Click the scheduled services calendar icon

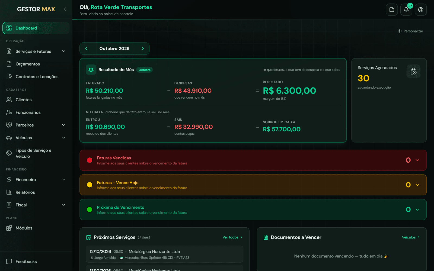point(413,72)
